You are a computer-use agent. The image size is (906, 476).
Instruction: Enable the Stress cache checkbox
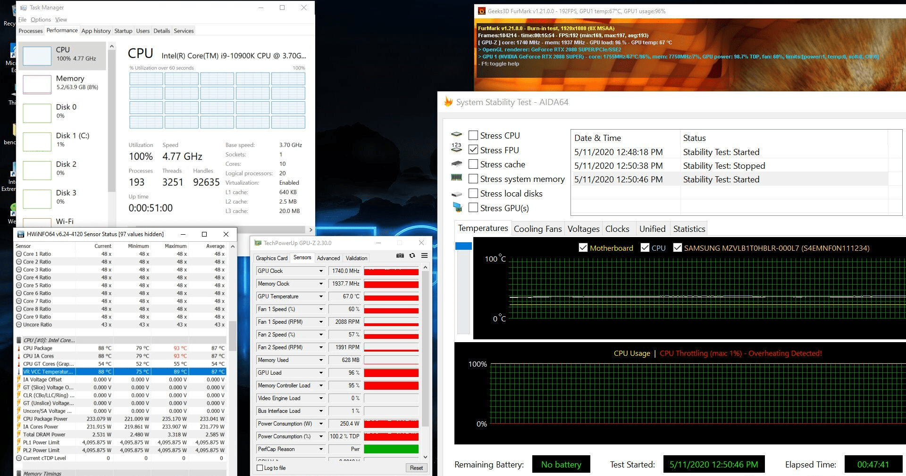click(473, 164)
